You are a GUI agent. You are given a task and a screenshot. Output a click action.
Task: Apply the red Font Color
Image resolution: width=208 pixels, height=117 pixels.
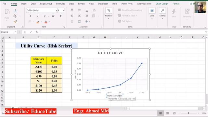pyautogui.click(x=46, y=22)
